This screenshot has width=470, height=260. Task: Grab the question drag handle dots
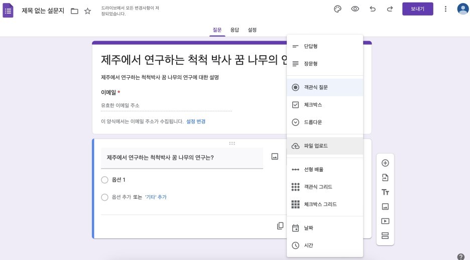point(232,143)
